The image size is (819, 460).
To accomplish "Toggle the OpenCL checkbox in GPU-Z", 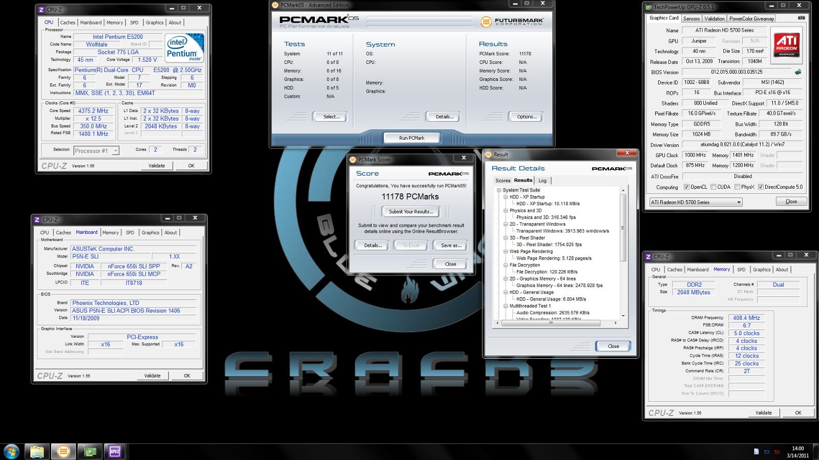I will (x=686, y=187).
